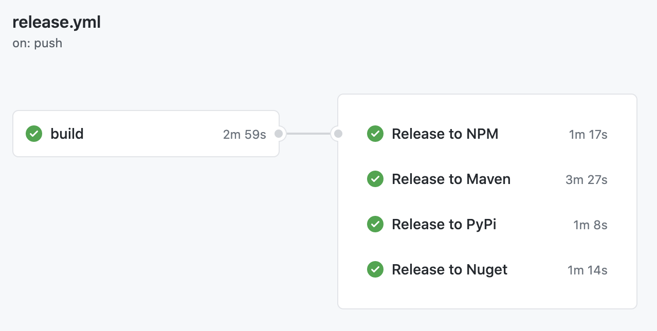Click the release.yml workflow title
The image size is (657, 331).
(x=57, y=22)
